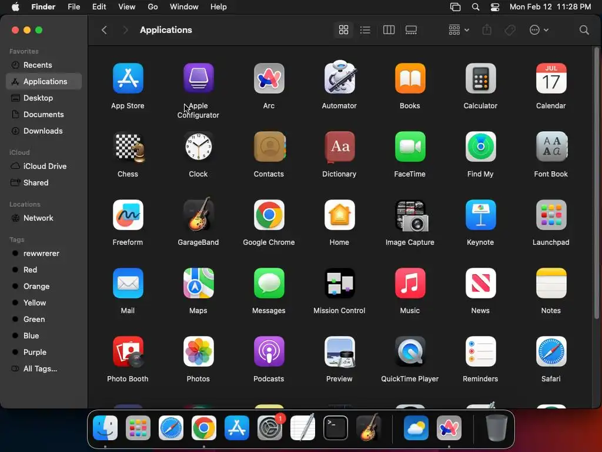Show All Tags in the sidebar

click(x=44, y=368)
